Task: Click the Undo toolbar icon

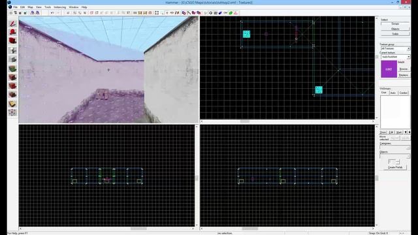Action: (x=52, y=13)
